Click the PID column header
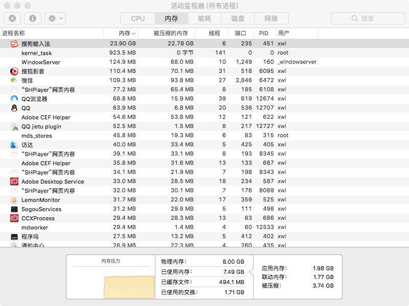409x306 pixels. click(x=264, y=33)
